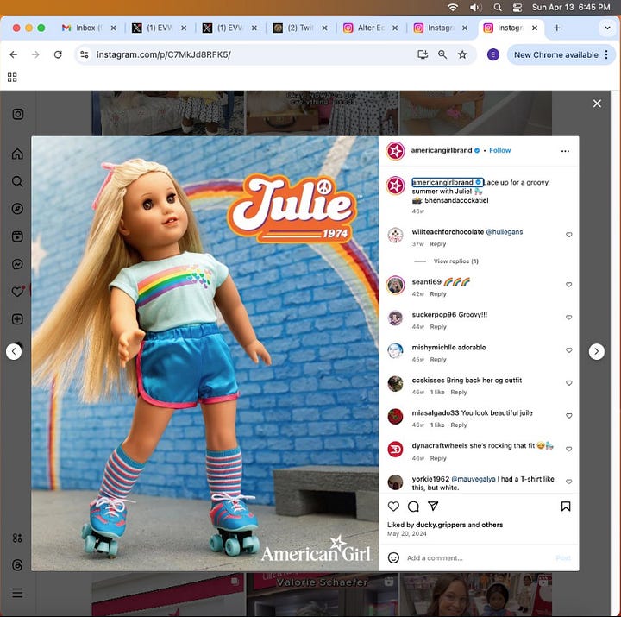621x617 pixels.
Task: Switch to the Alter Ec Instagram tab
Action: 370,28
